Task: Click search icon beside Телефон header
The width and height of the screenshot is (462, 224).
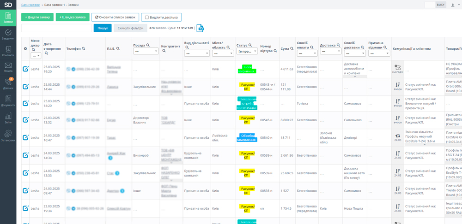Action: click(x=84, y=48)
